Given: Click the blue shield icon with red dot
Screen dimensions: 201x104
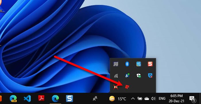Looking at the screenshot, I should click(x=150, y=75).
